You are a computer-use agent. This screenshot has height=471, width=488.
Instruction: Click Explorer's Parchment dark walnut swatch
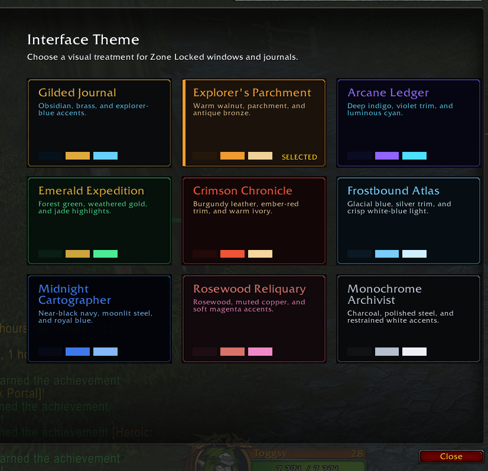[205, 155]
